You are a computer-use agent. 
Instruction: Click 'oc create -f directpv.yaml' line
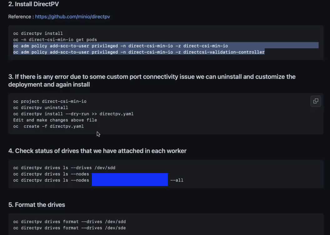48,127
